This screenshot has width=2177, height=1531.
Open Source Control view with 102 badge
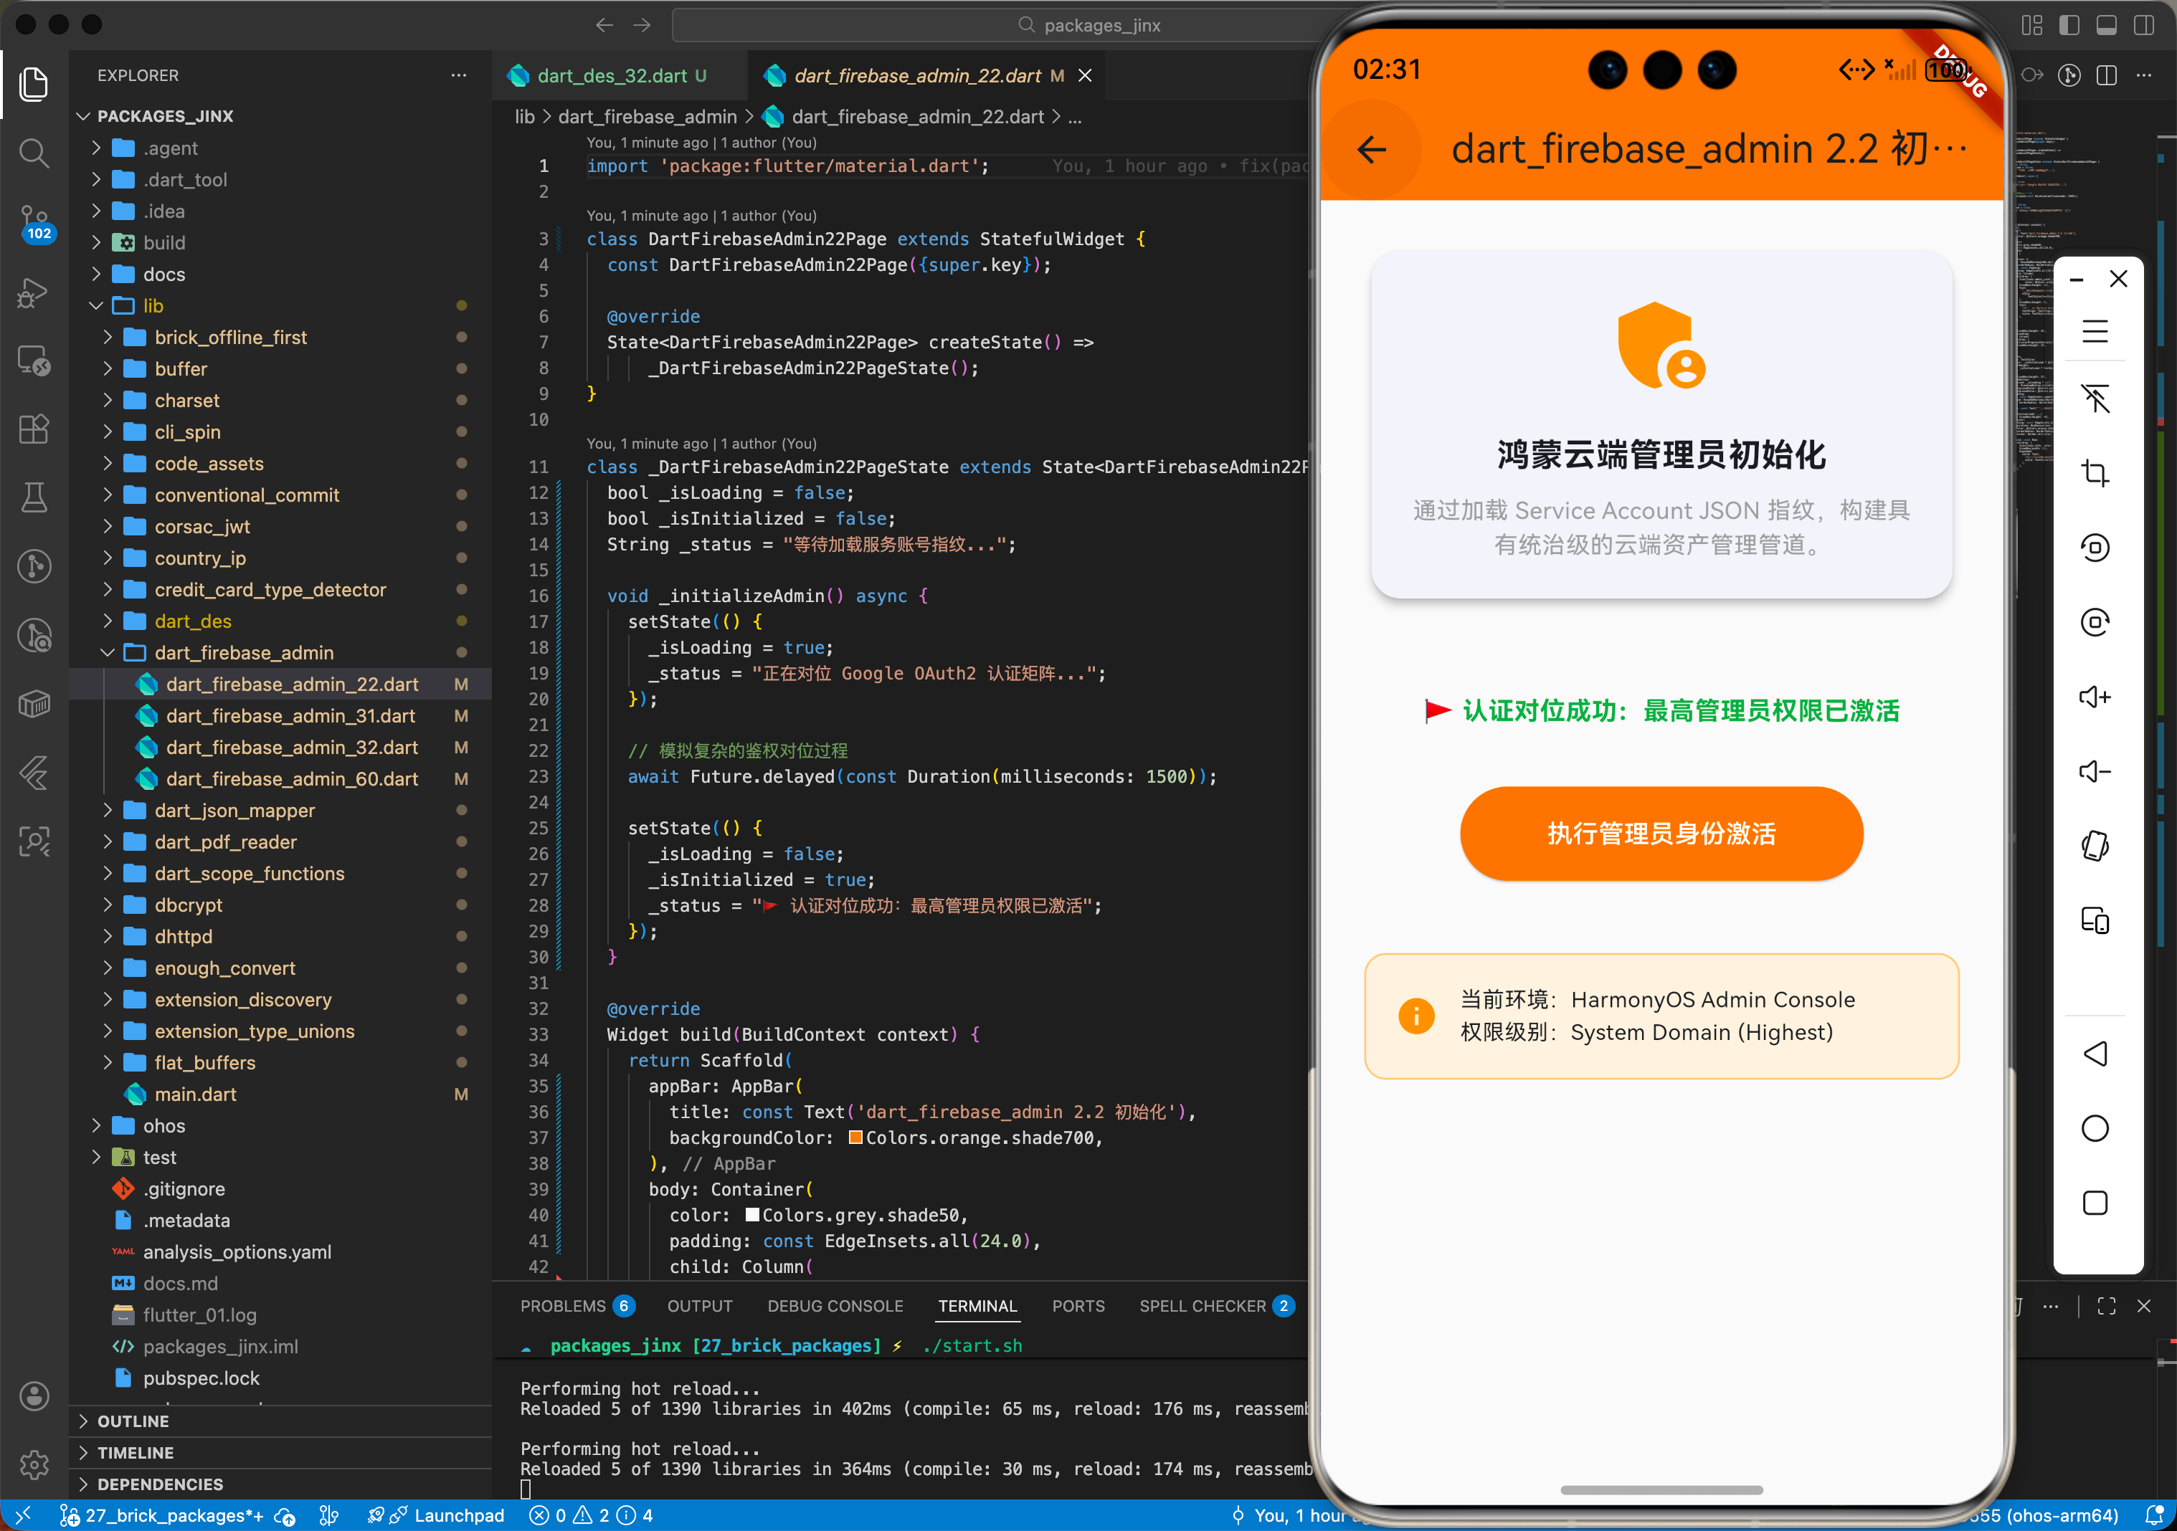pyautogui.click(x=34, y=221)
